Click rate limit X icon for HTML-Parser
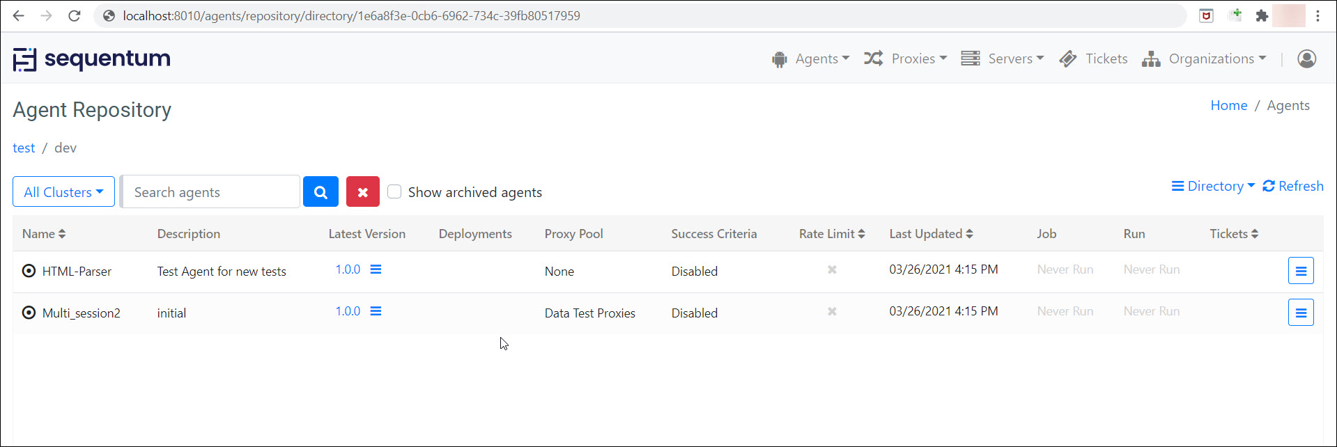The image size is (1337, 447). pyautogui.click(x=832, y=269)
